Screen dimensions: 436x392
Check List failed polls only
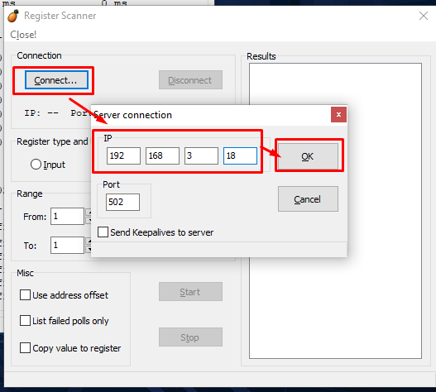tap(25, 321)
